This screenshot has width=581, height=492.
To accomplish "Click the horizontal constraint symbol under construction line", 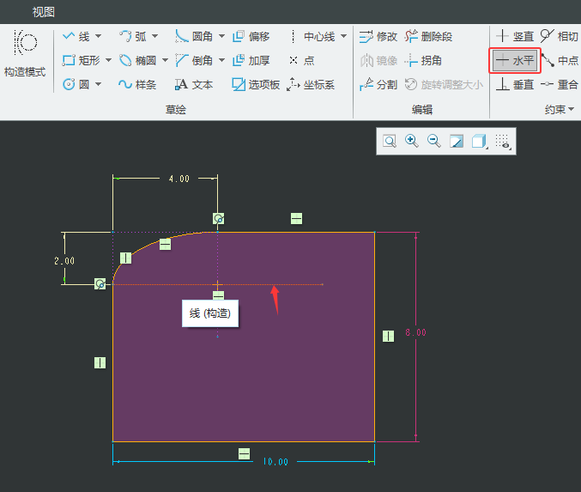I will 218,295.
